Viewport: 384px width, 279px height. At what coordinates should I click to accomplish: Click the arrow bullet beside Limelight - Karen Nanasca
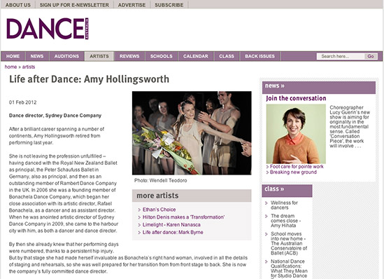139,225
